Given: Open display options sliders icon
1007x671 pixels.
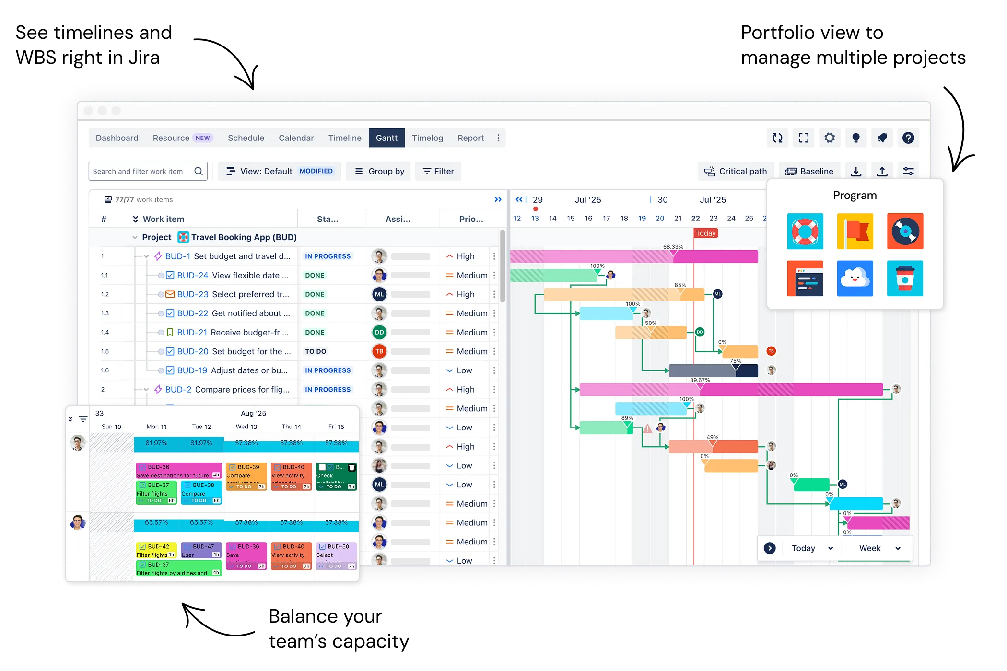Looking at the screenshot, I should (908, 171).
